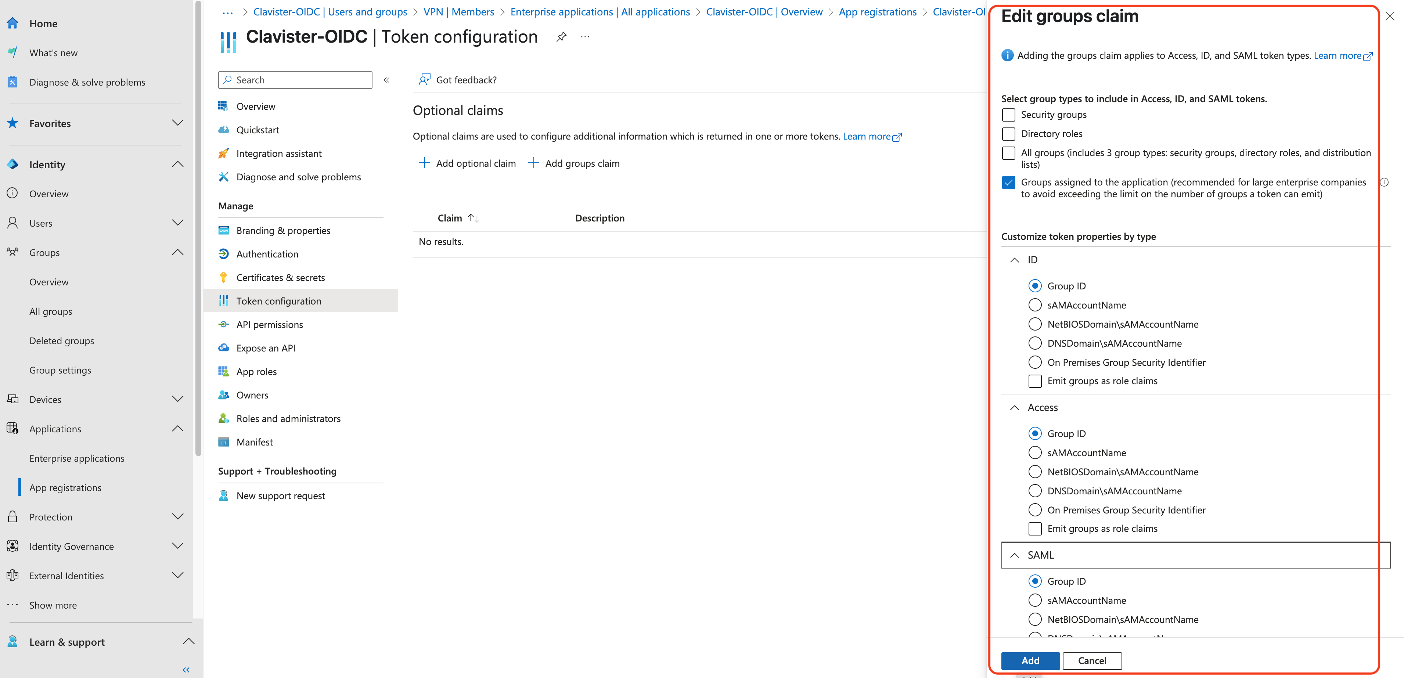The height and width of the screenshot is (678, 1404).
Task: Click the Identity diamond icon
Action: click(x=12, y=164)
